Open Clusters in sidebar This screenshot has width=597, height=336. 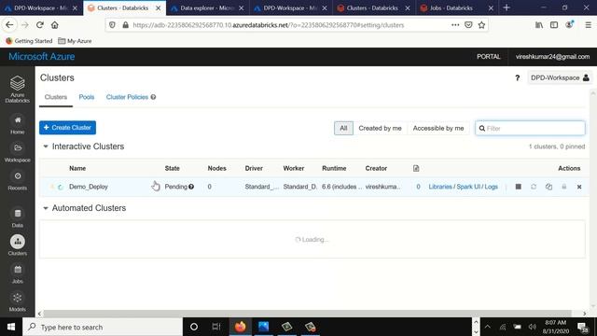tap(17, 245)
